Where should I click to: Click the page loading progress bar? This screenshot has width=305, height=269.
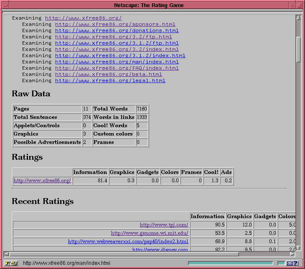pyautogui.click(x=230, y=263)
